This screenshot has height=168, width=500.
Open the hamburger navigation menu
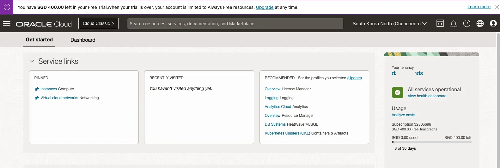click(7, 23)
